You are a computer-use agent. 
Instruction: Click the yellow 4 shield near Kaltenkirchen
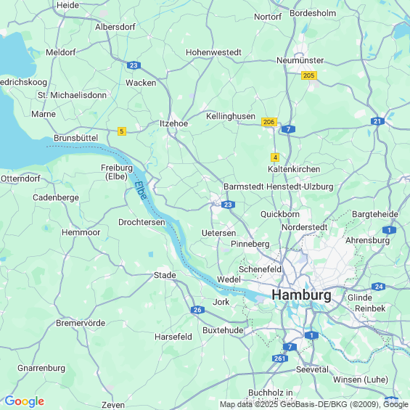pos(275,157)
